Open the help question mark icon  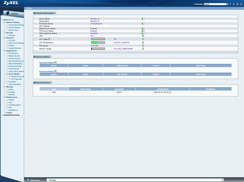pyautogui.click(x=230, y=4)
